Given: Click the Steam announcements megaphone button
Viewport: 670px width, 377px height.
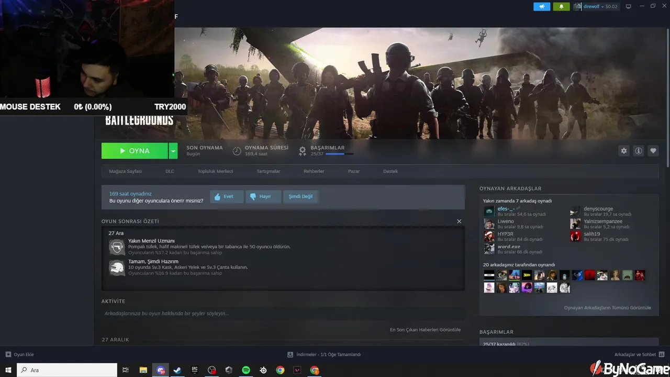Looking at the screenshot, I should coord(542,6).
